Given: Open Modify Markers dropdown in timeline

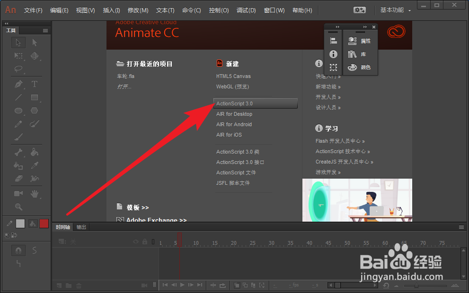Looking at the screenshot, I should (262, 285).
